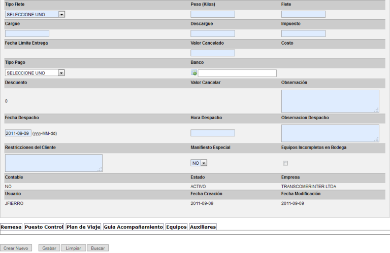Click the green arrow icon beside Banco field
The height and width of the screenshot is (253, 390).
[194, 73]
